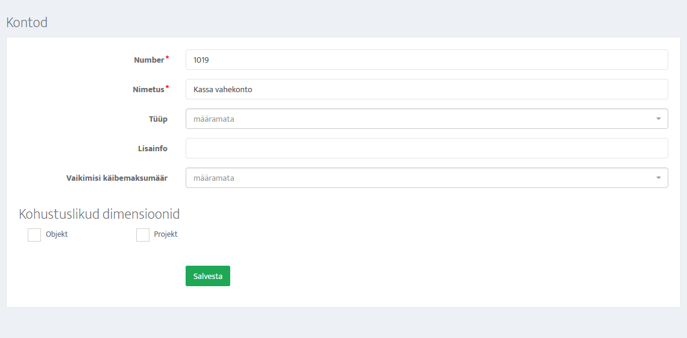Click the Tüüp label
687x338 pixels.
[158, 119]
